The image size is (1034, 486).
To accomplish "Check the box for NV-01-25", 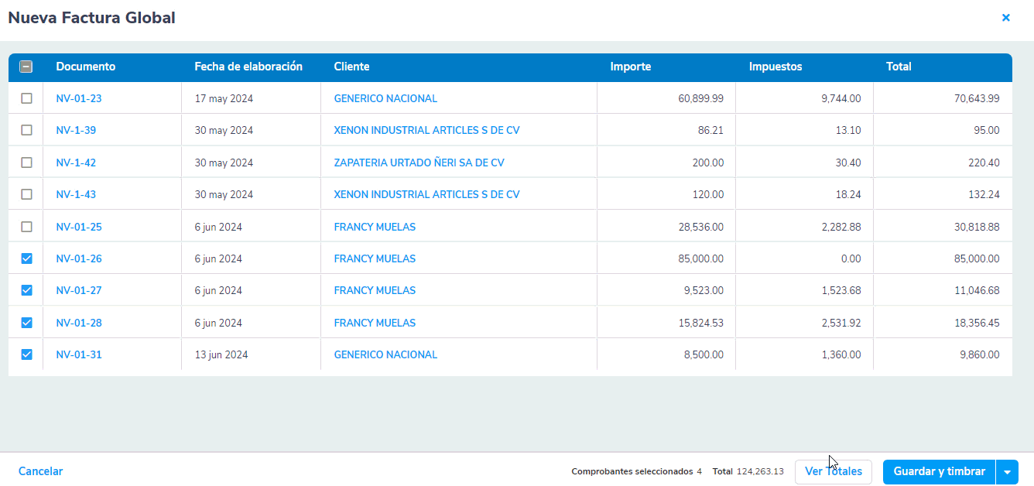I will pyautogui.click(x=26, y=227).
